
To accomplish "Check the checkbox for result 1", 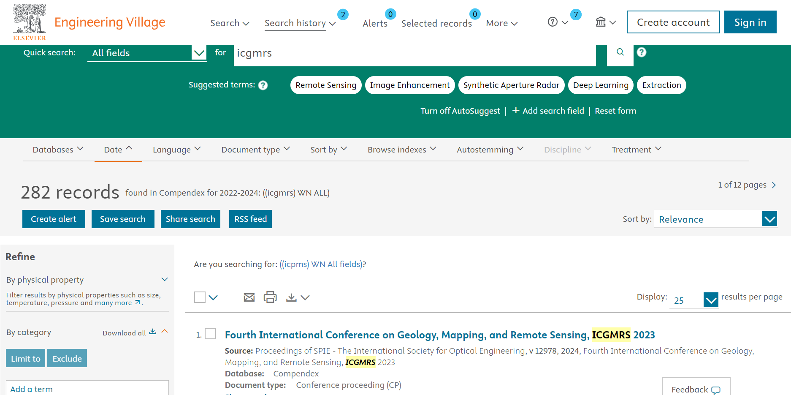I will pos(211,334).
